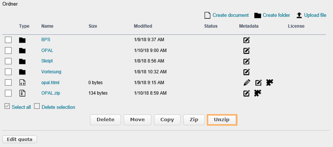Check the box for OPAL.zip

[8, 93]
